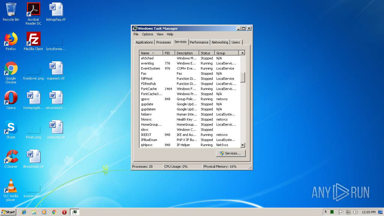Click the network tray icon
Screen dimensions: 384x216
[348, 212]
